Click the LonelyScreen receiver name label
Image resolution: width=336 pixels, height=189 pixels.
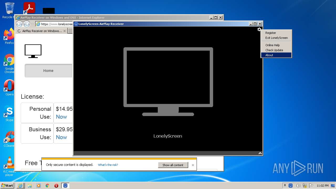pos(168,136)
